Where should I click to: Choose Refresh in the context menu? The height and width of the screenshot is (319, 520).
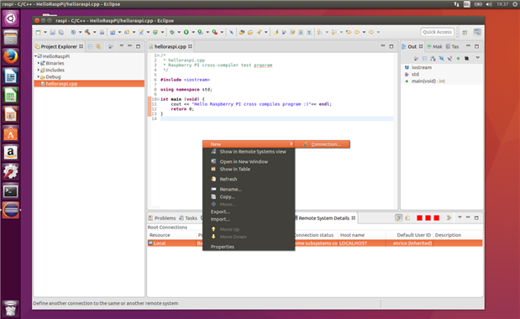[x=249, y=179]
